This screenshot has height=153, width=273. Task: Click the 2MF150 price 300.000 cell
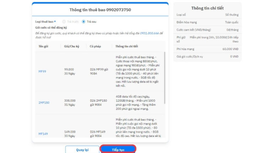[x=70, y=101]
